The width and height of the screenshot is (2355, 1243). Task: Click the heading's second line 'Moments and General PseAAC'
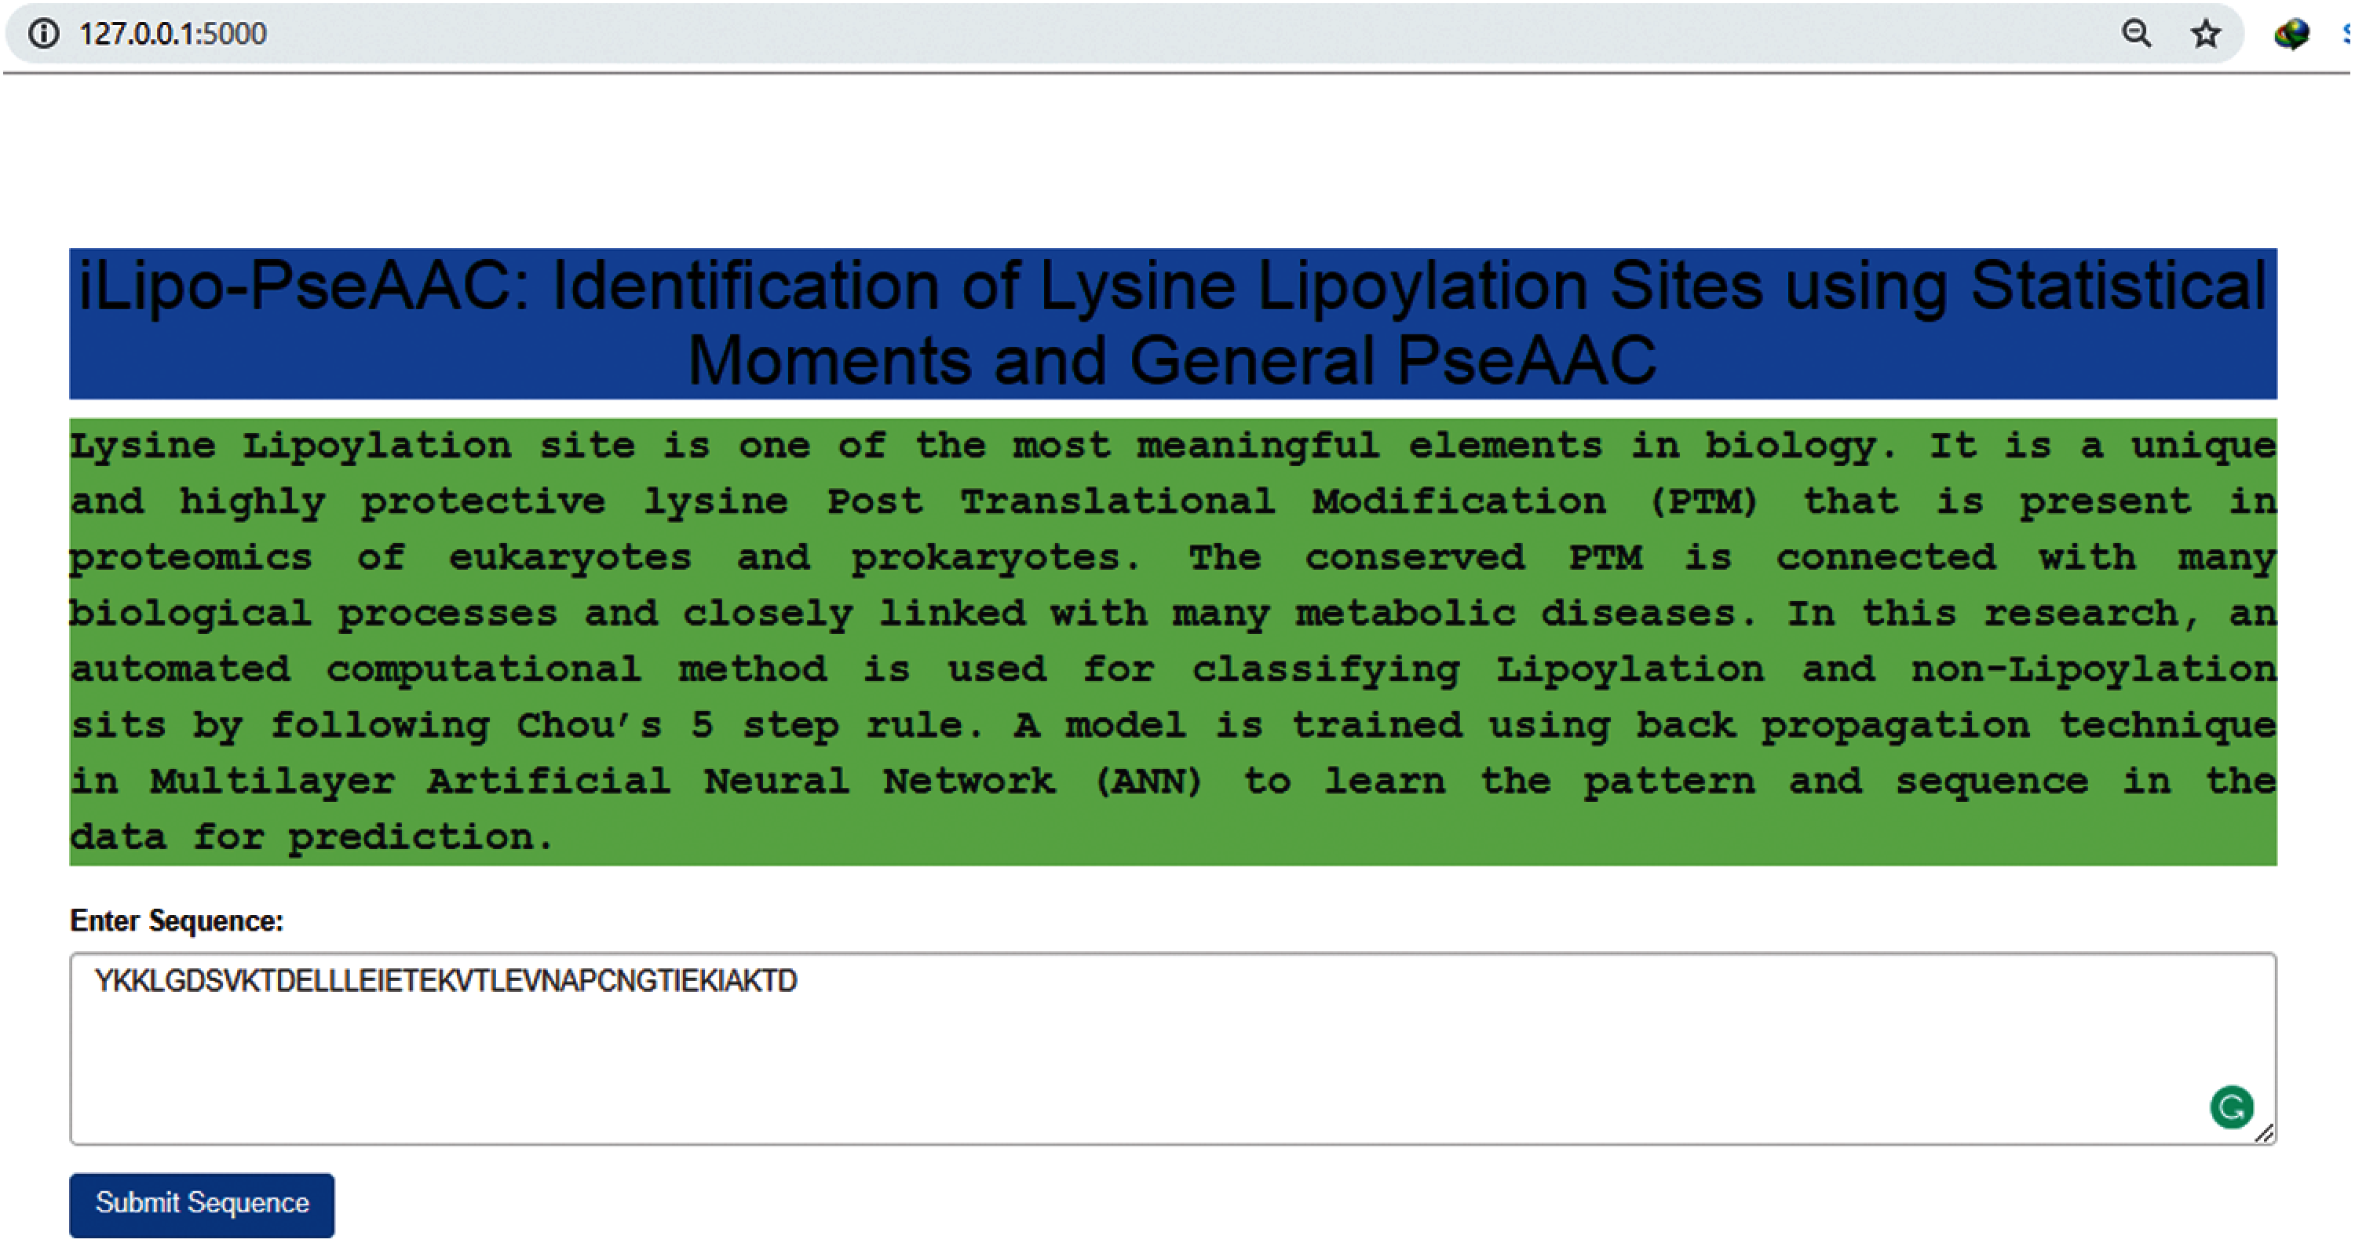pos(1172,360)
